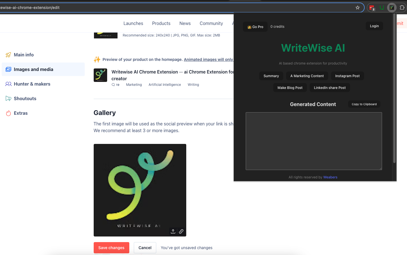The image size is (407, 255).
Task: Click the Login button in extension popup
Action: coord(374,26)
